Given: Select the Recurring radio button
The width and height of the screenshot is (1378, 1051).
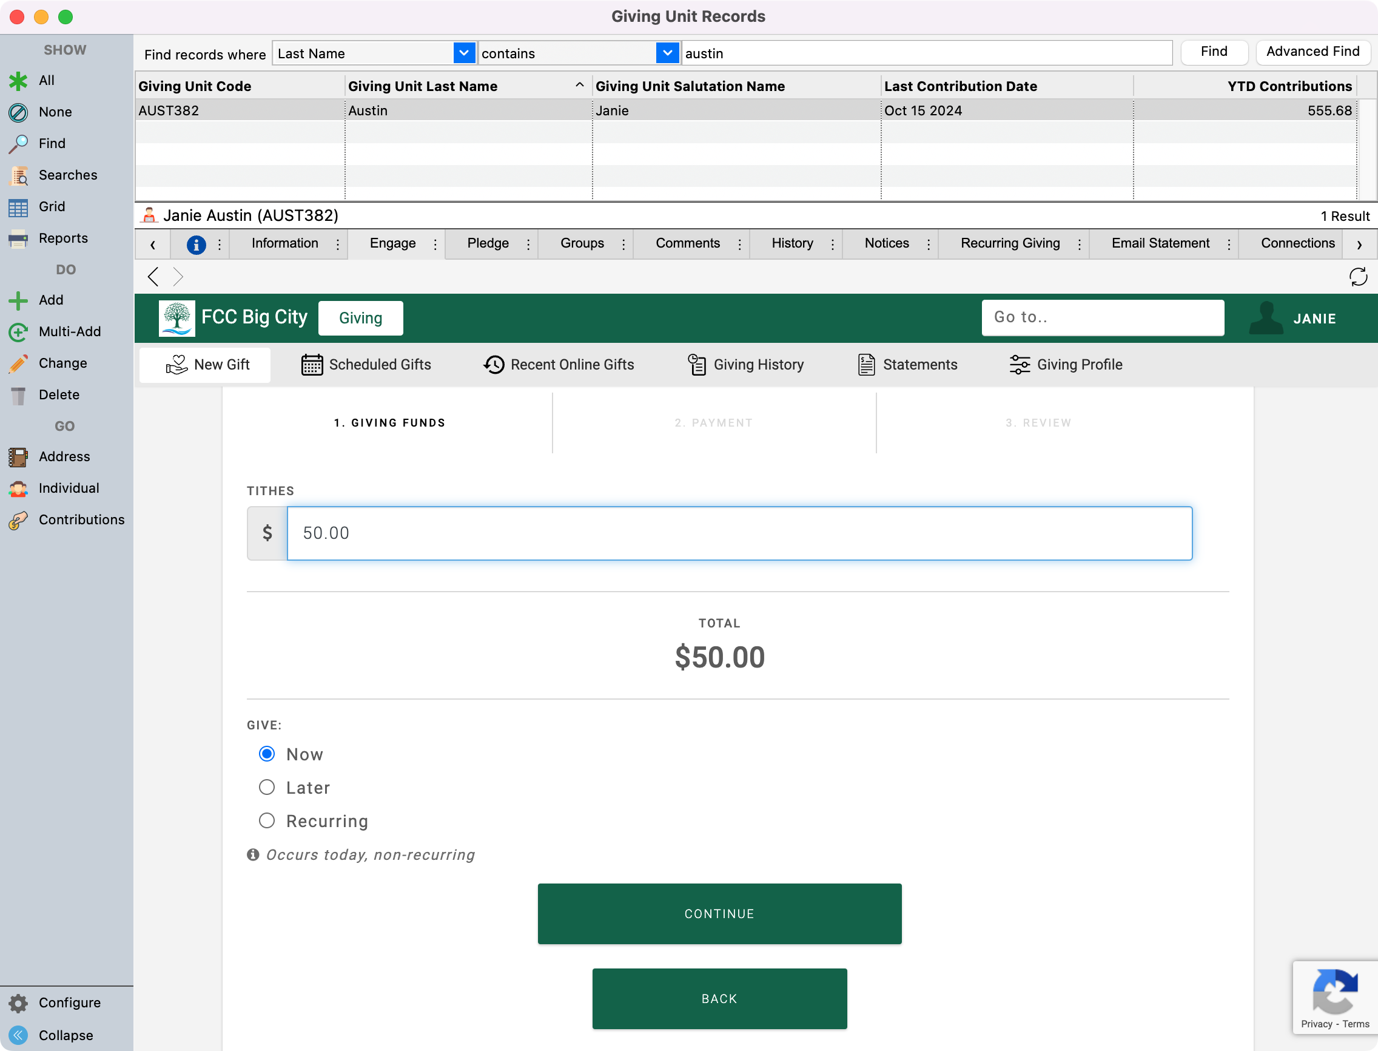Looking at the screenshot, I should point(267,820).
